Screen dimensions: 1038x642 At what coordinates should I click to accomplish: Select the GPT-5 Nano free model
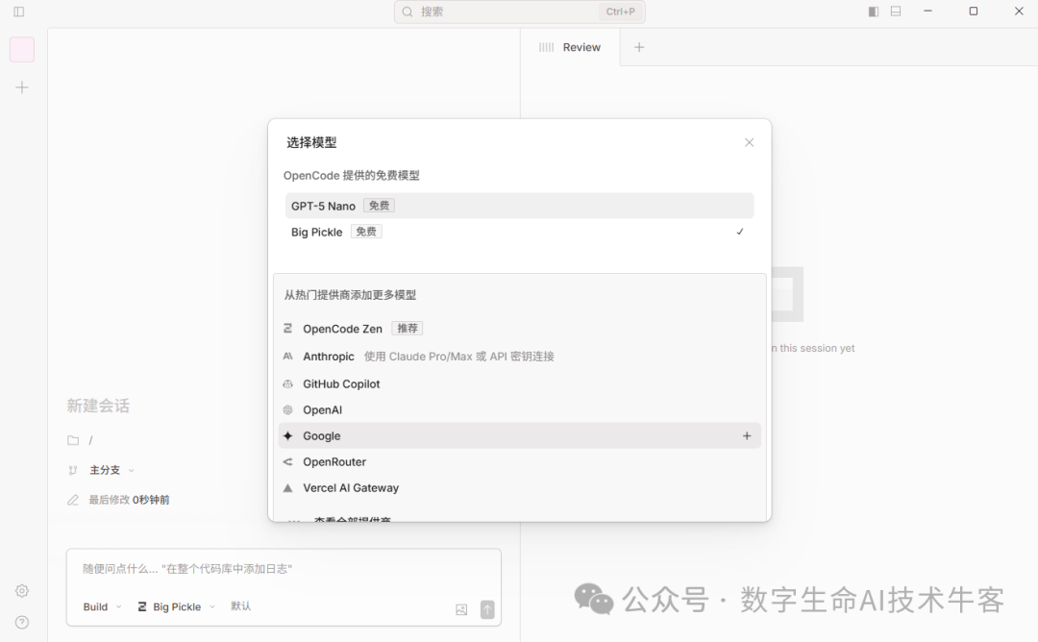pyautogui.click(x=520, y=206)
